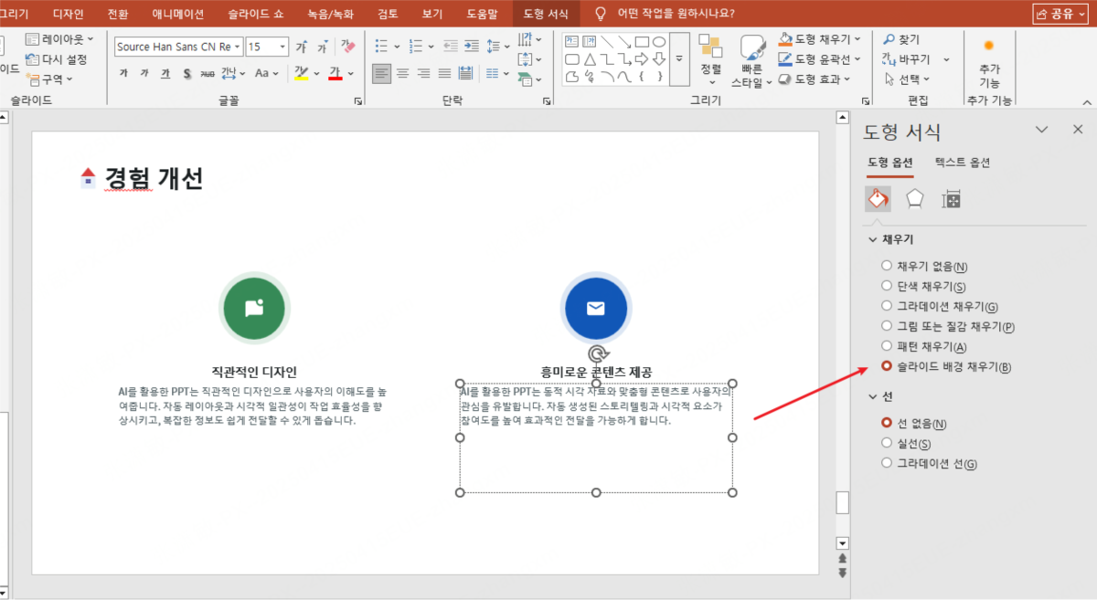The height and width of the screenshot is (600, 1097).
Task: Click the red font color swatch
Action: [335, 74]
